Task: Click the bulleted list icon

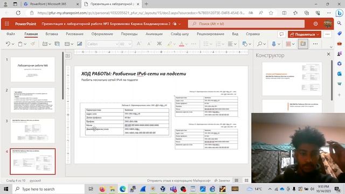Action: (x=206, y=44)
